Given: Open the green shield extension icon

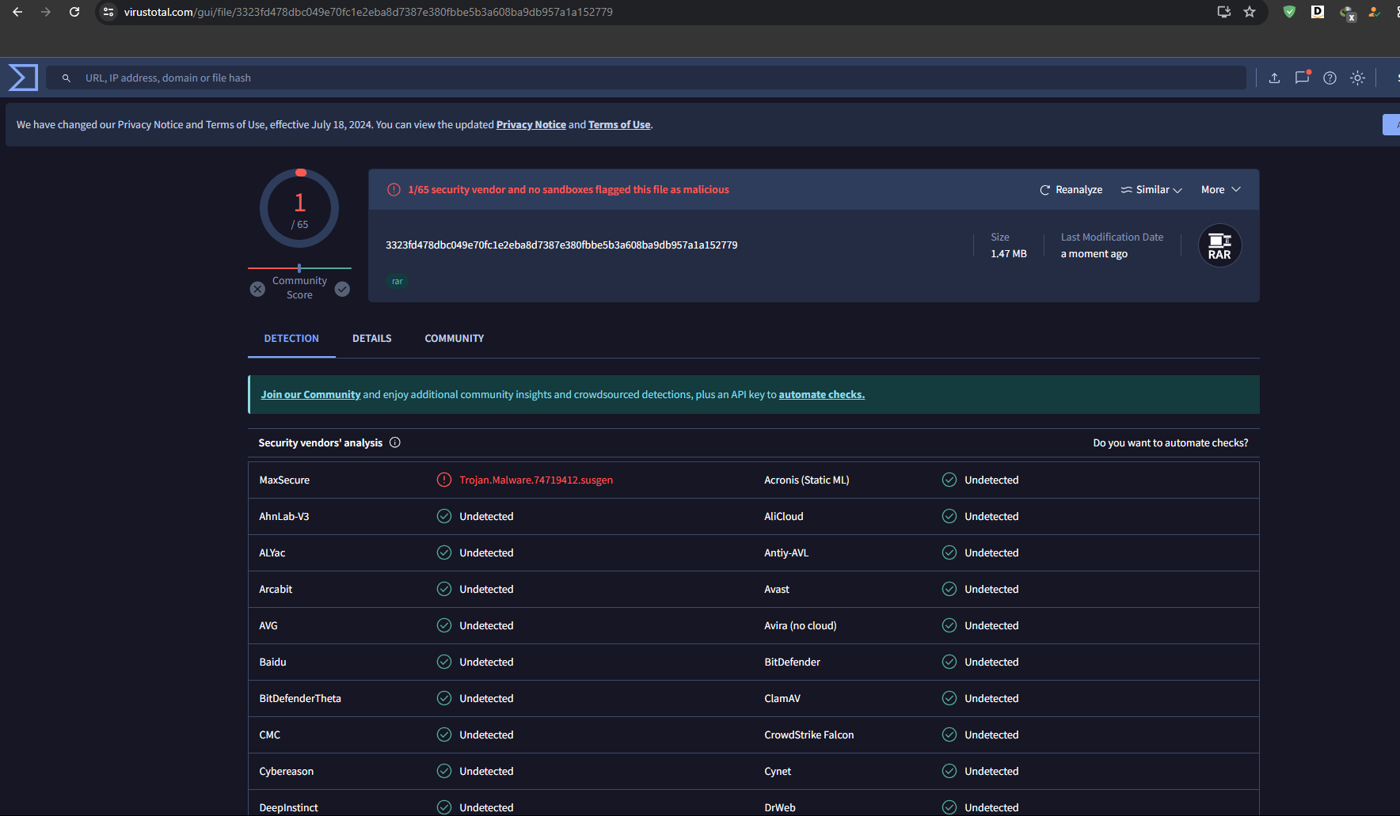Looking at the screenshot, I should pos(1289,12).
